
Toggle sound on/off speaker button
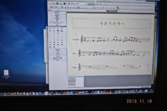(89, 4)
